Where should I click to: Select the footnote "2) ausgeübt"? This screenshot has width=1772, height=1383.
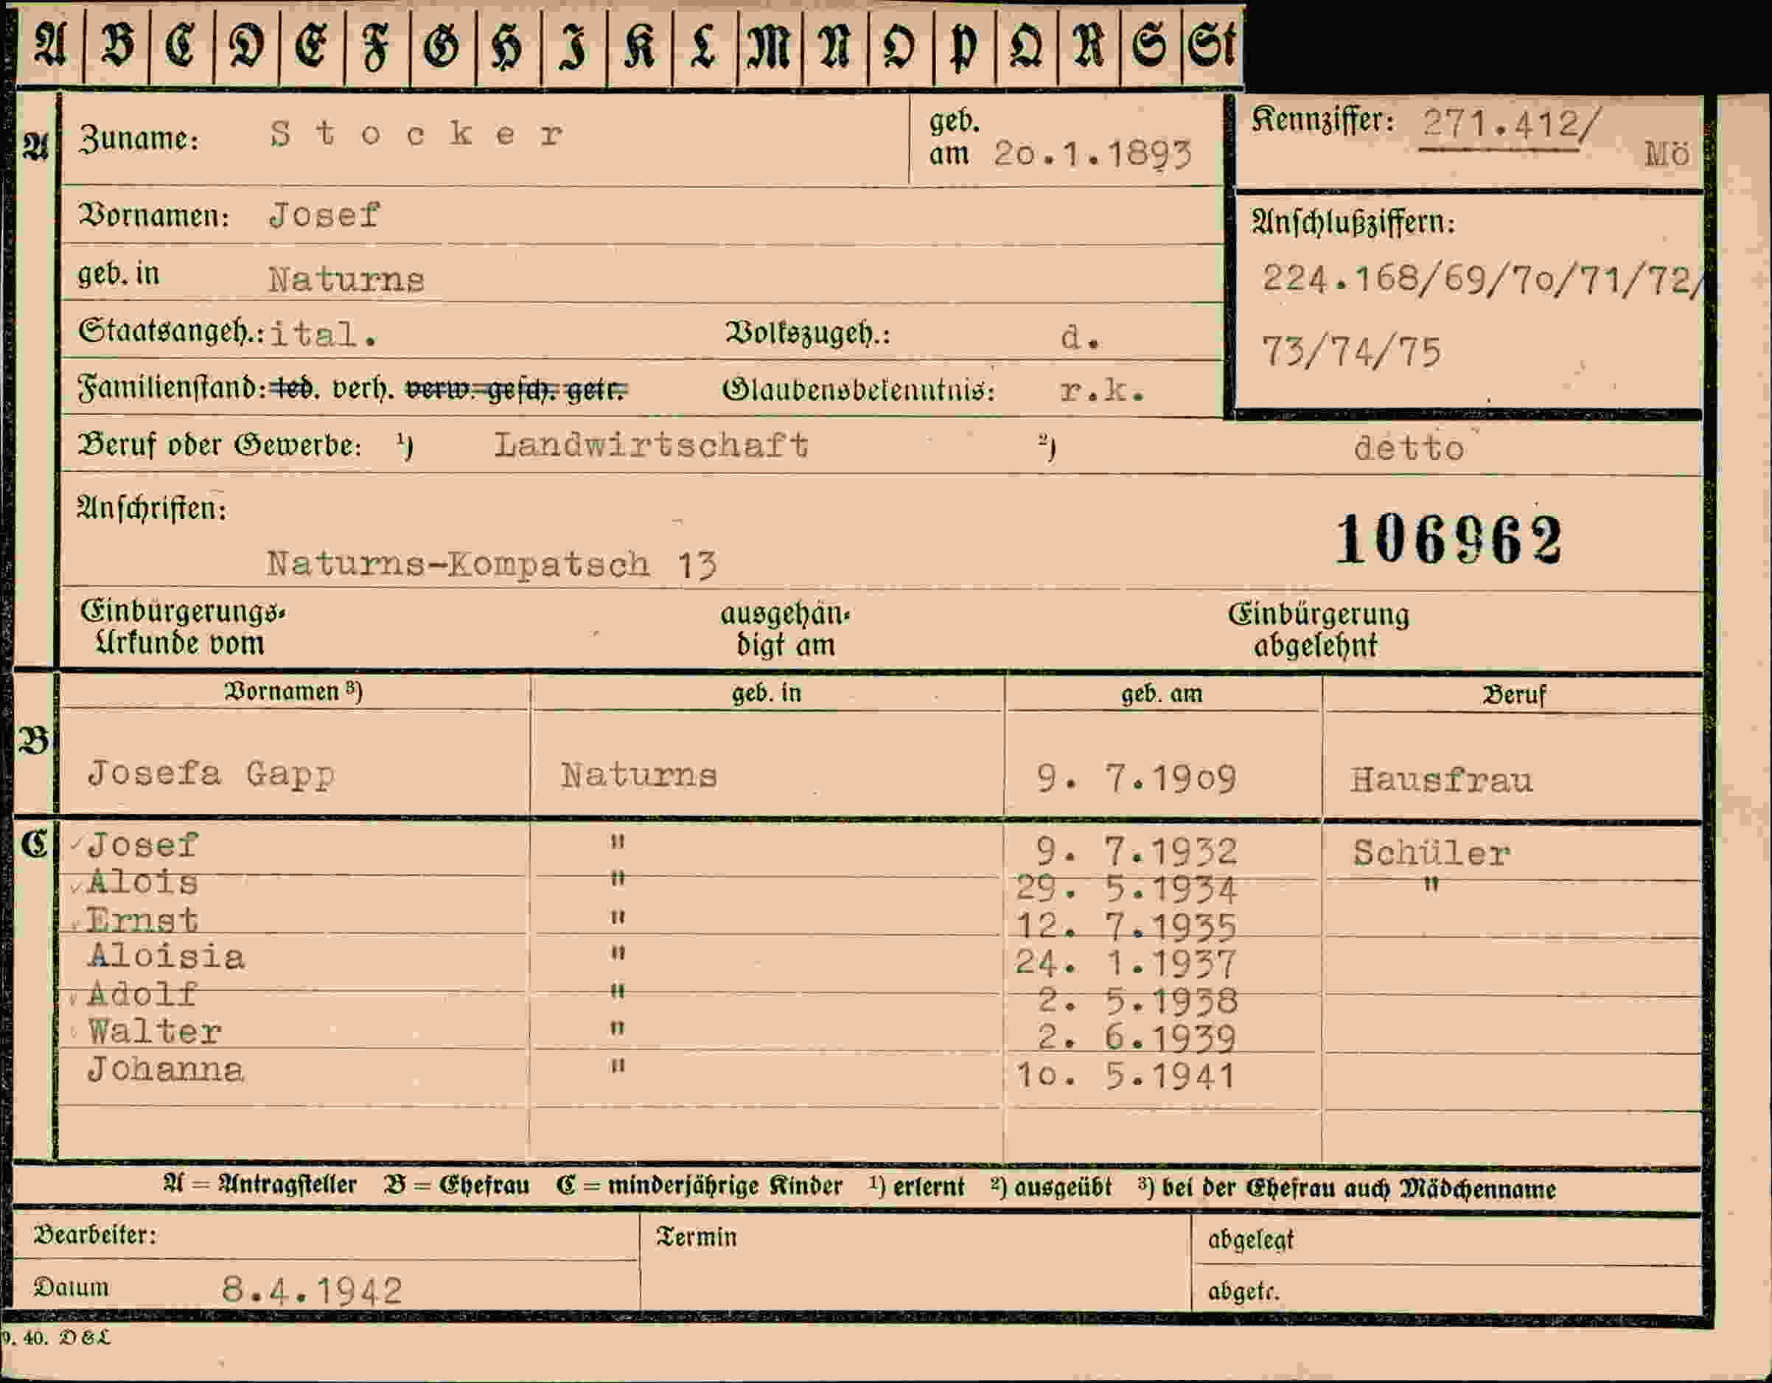click(x=1050, y=1188)
